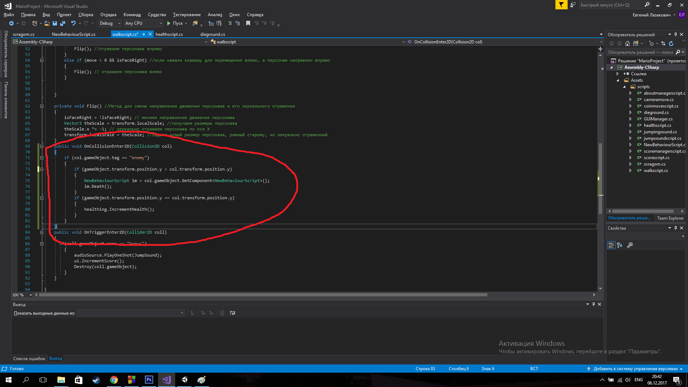The width and height of the screenshot is (688, 387).
Task: Click the Uncomment selected lines icon
Action: (x=238, y=23)
